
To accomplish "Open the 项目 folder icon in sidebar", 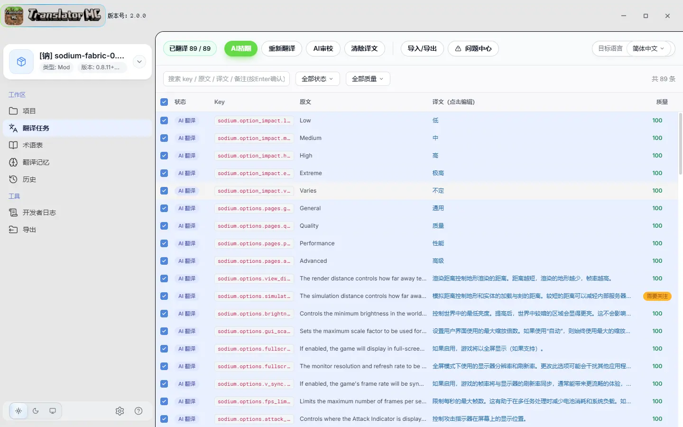I will click(13, 111).
